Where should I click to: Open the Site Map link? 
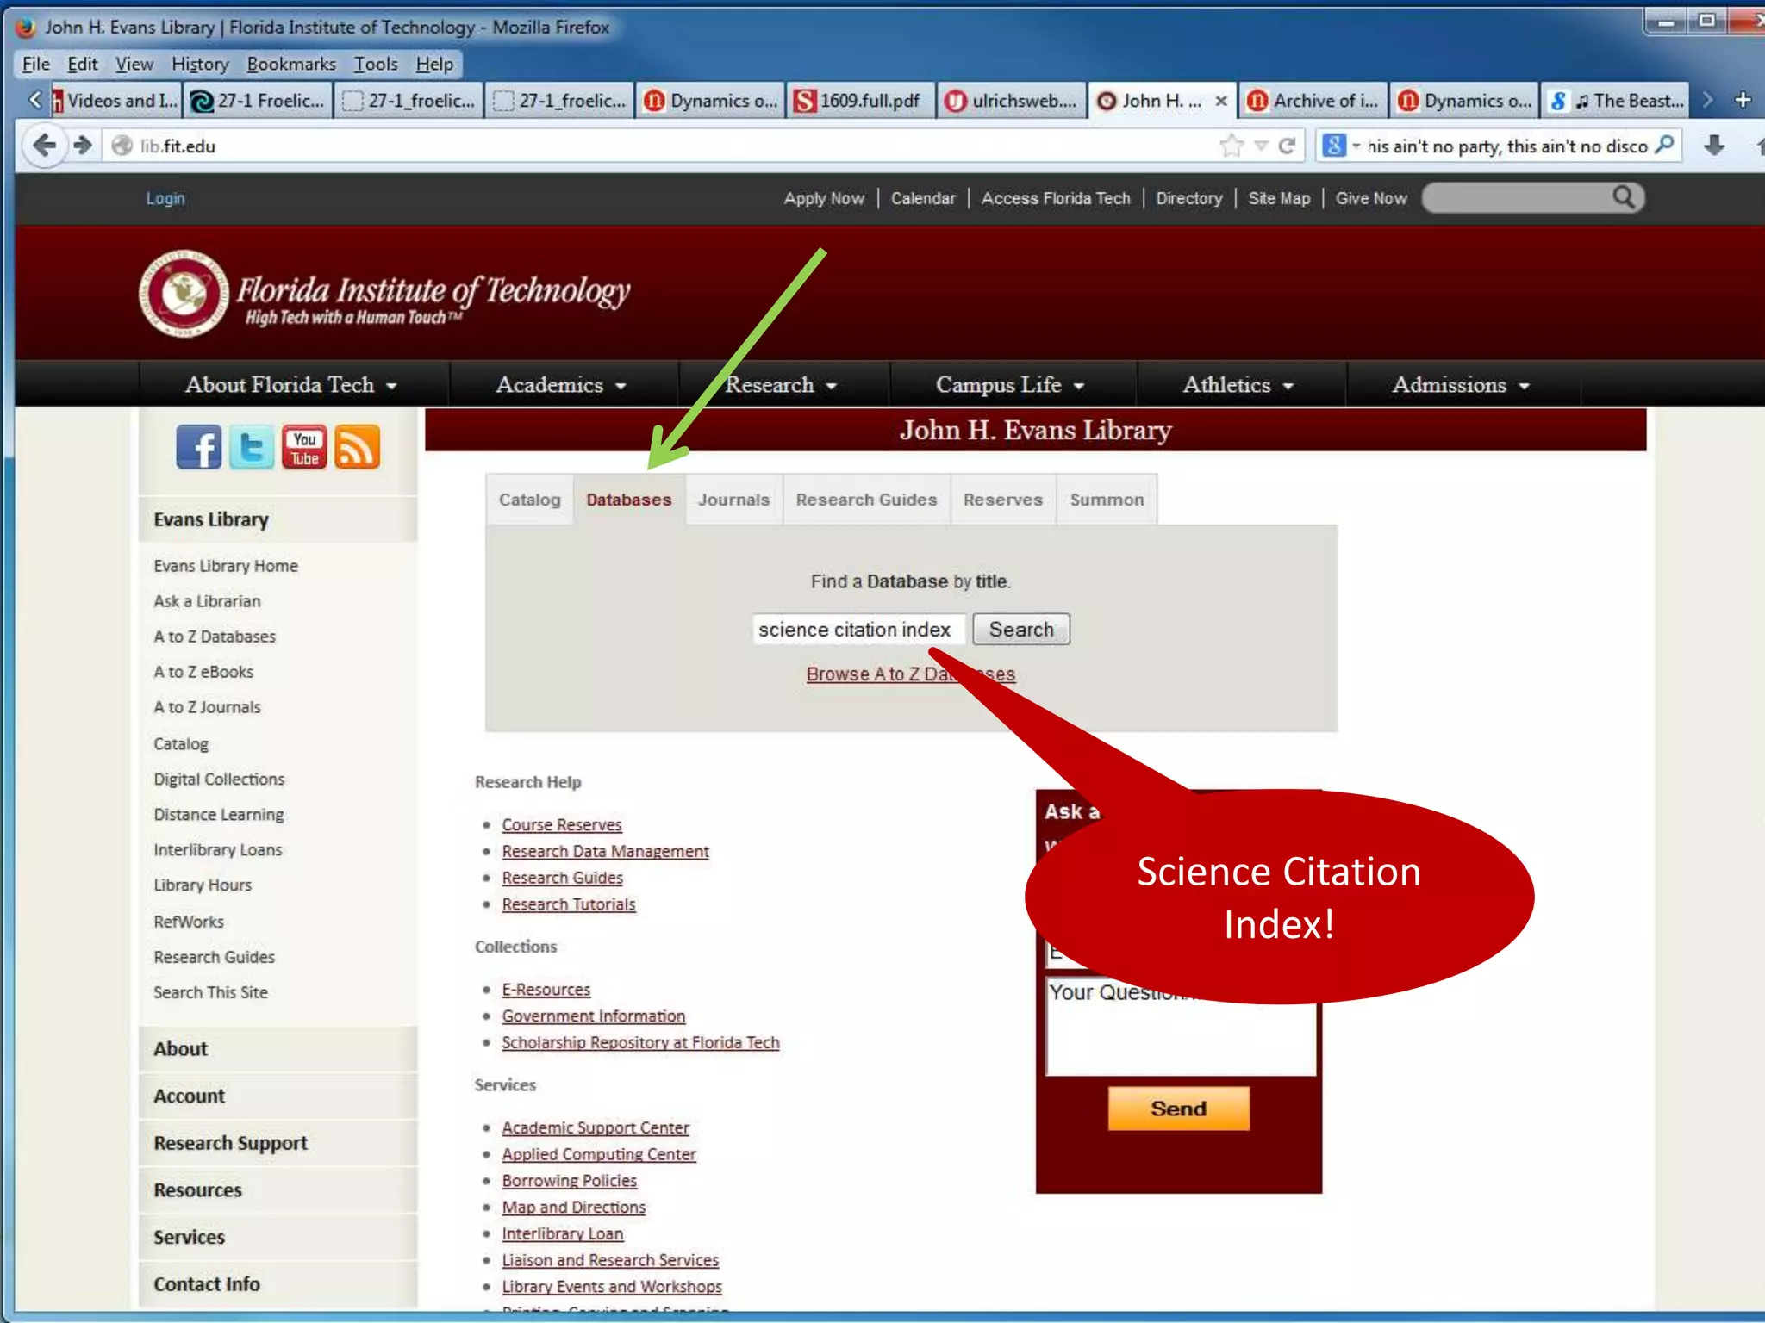point(1279,198)
